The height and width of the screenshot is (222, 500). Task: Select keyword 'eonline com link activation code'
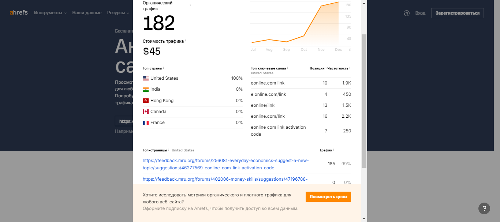278,131
